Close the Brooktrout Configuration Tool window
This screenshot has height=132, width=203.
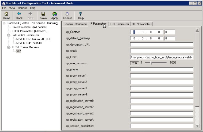[x=200, y=3]
